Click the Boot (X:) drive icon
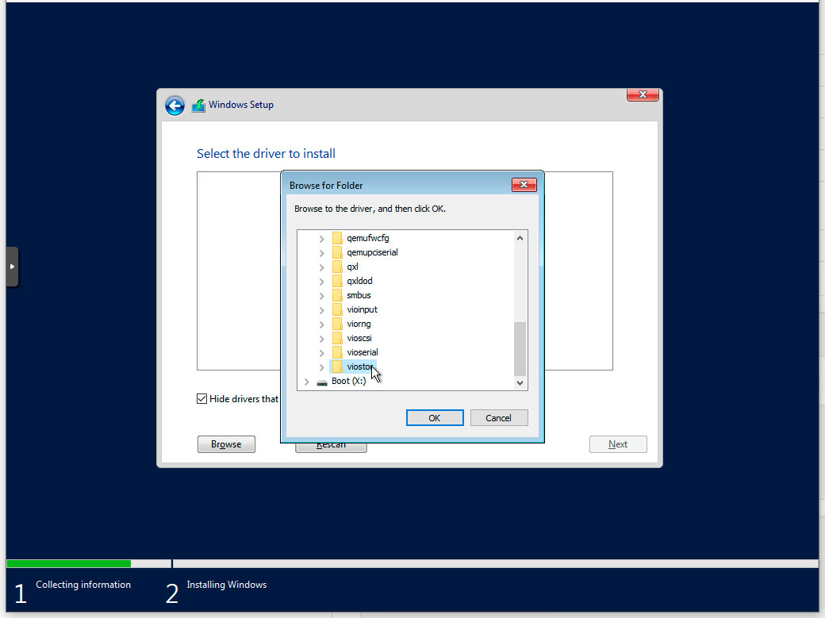 pyautogui.click(x=323, y=381)
